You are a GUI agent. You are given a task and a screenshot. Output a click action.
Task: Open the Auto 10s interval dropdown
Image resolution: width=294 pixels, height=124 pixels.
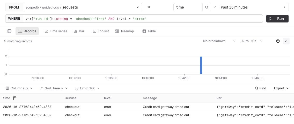pos(252,41)
